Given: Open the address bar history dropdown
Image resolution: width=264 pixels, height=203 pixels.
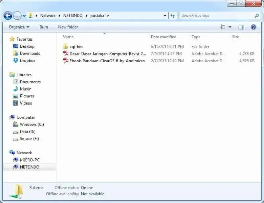Looking at the screenshot, I should point(165,16).
